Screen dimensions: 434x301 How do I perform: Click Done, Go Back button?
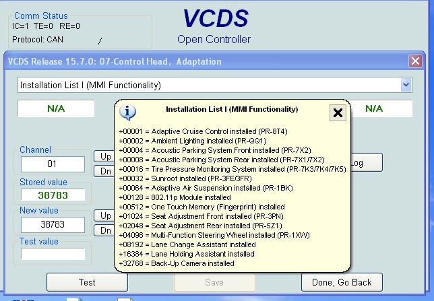[342, 282]
